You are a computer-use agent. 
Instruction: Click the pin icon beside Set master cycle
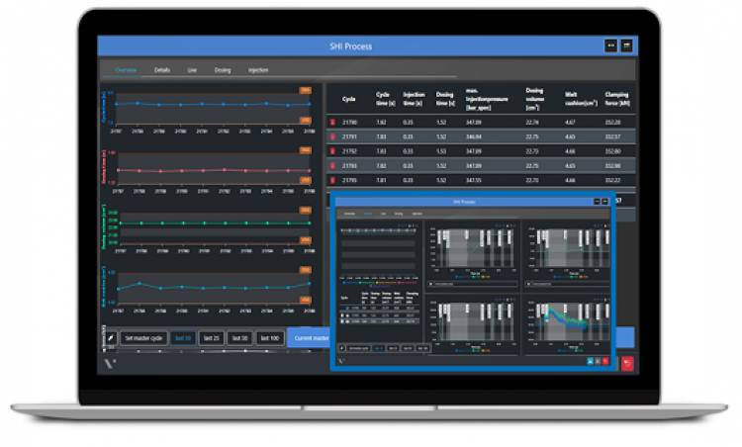[x=113, y=338]
